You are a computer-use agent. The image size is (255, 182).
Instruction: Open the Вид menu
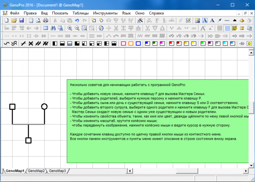tap(44, 13)
